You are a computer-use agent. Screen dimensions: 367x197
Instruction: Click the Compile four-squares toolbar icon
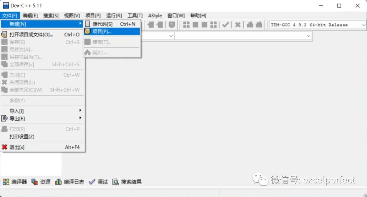point(186,25)
